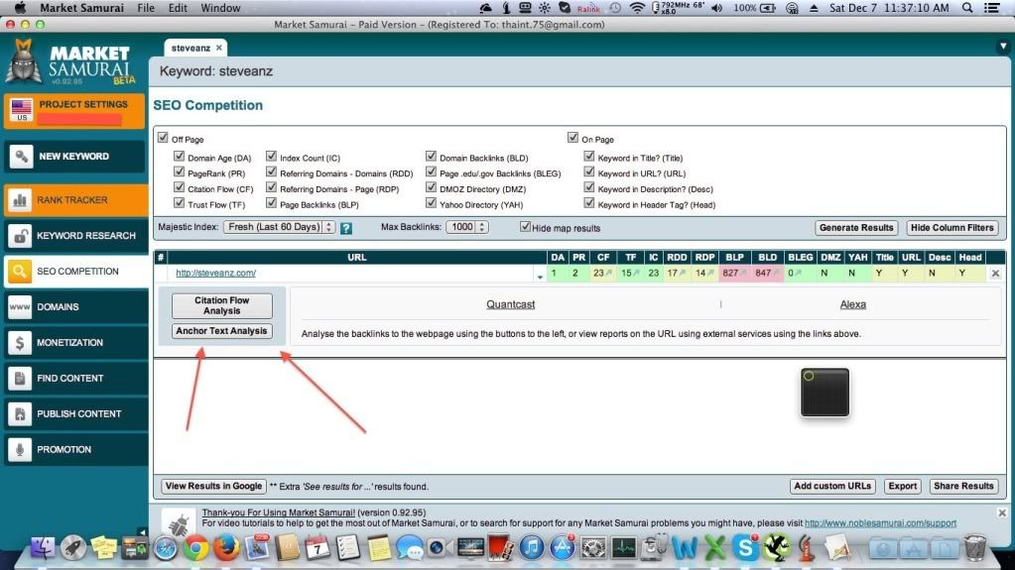Click the blue help question mark icon
This screenshot has height=570, width=1015.
tap(346, 228)
